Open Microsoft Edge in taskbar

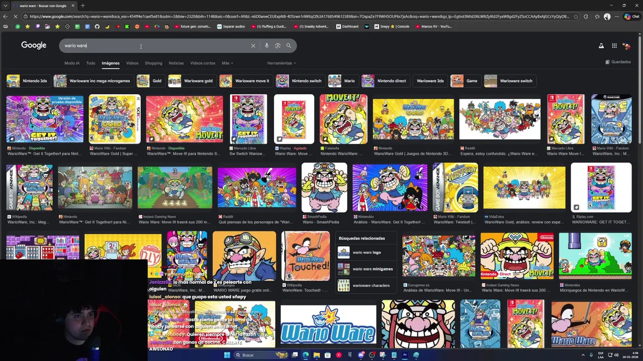[305, 355]
